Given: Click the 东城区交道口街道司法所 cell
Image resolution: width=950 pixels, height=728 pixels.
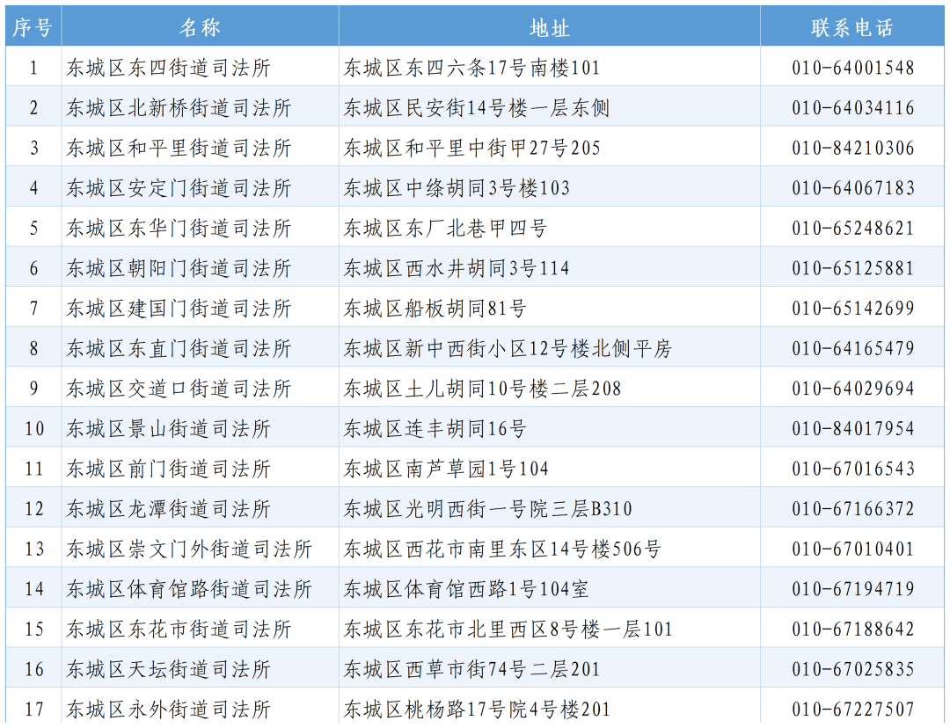Looking at the screenshot, I should point(179,389).
